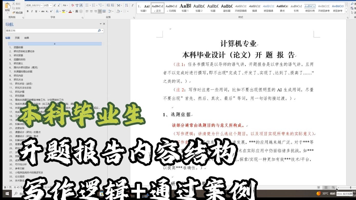This screenshot has width=356, height=200.
Task: Open the bullet list dropdown arrow
Action: pyautogui.click(x=90, y=5)
